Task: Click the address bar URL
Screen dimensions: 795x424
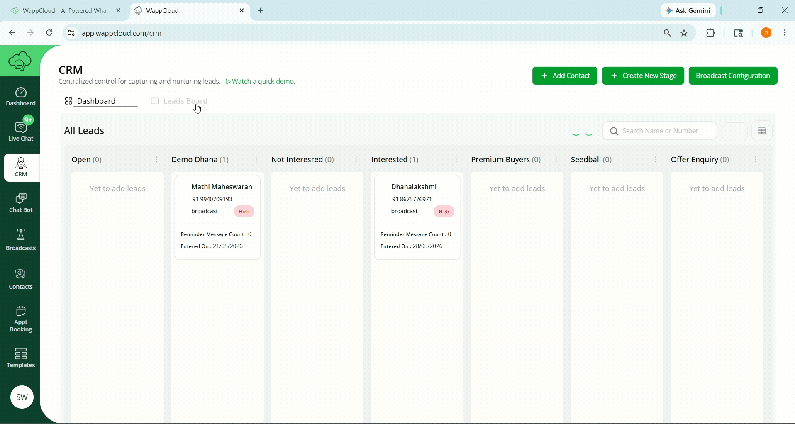Action: [122, 33]
